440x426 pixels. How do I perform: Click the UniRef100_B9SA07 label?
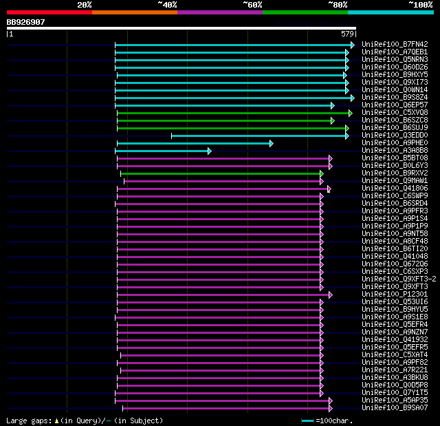pyautogui.click(x=395, y=407)
